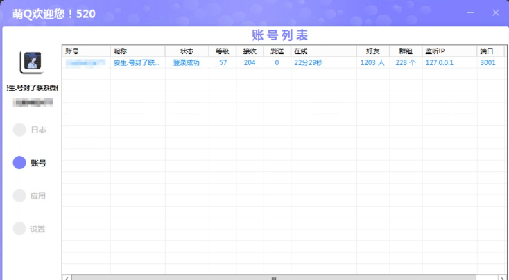The width and height of the screenshot is (509, 280).
Task: Close the 萌Q window
Action: [x=495, y=13]
